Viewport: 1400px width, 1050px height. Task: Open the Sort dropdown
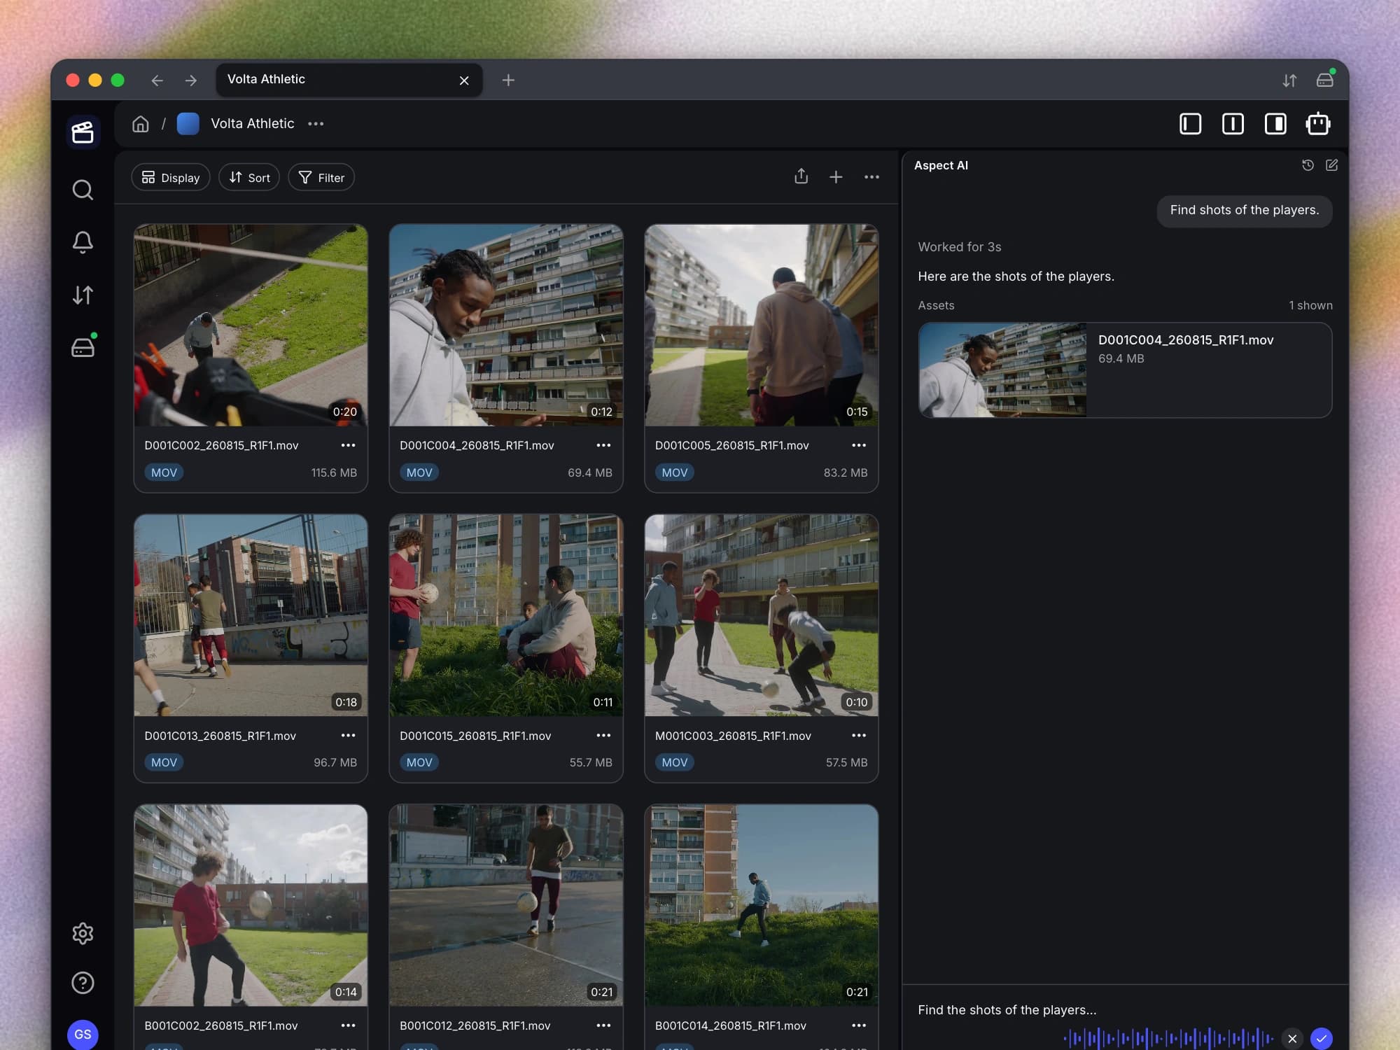tap(249, 178)
